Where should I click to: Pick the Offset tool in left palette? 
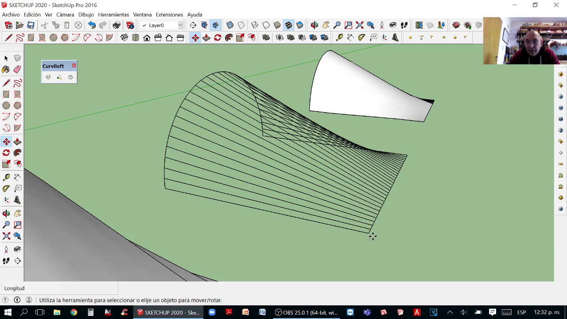click(x=17, y=164)
